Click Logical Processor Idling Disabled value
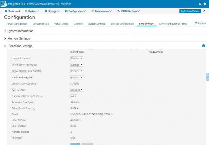 pyautogui.click(x=75, y=84)
